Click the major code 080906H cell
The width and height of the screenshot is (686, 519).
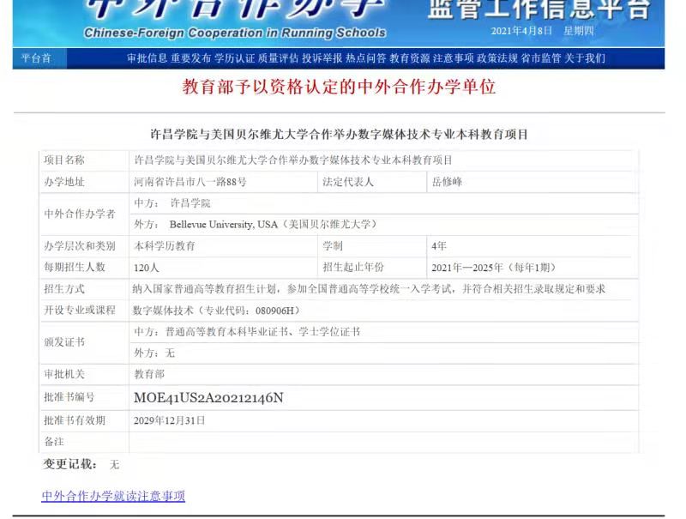216,311
